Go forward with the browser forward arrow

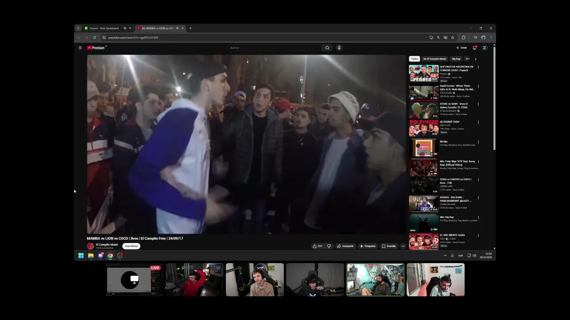tap(86, 37)
